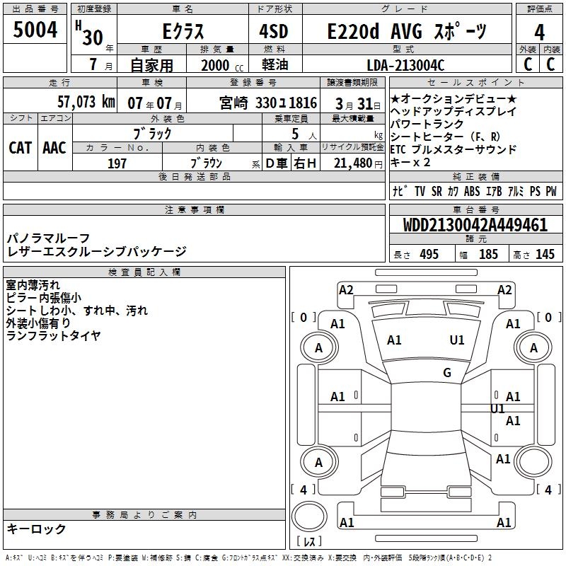Click equipment code ナビ
This screenshot has width=566, height=566.
click(400, 190)
